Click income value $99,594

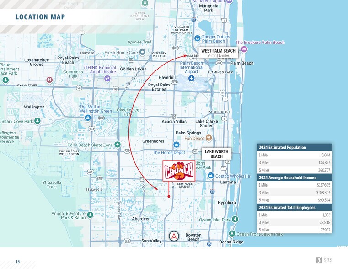point(324,200)
